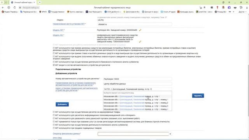This screenshot has width=249, height=140.
Task: Open the Данные по форсу bookmark
Action: [x=150, y=12]
